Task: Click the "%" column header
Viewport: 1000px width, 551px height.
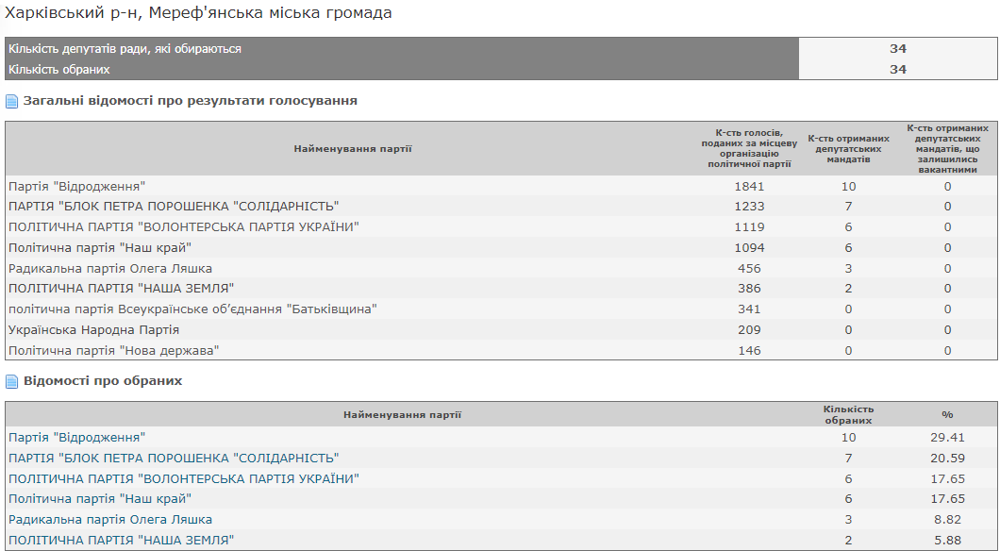Action: click(947, 414)
